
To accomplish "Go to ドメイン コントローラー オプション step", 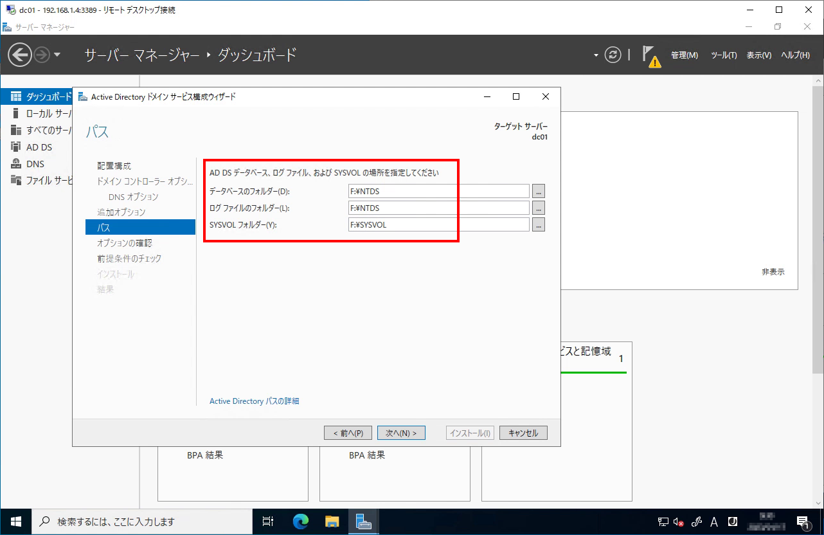I will [x=145, y=181].
